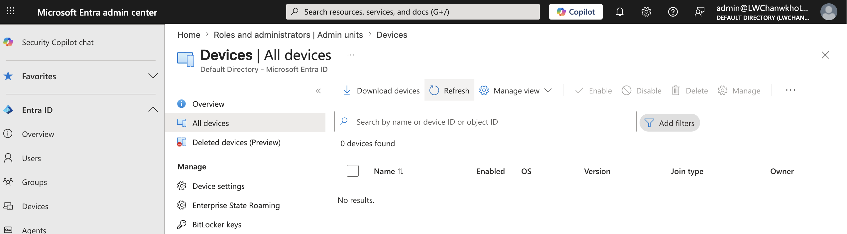Viewport: 847px width, 234px height.
Task: Click the Version column header
Action: point(597,171)
